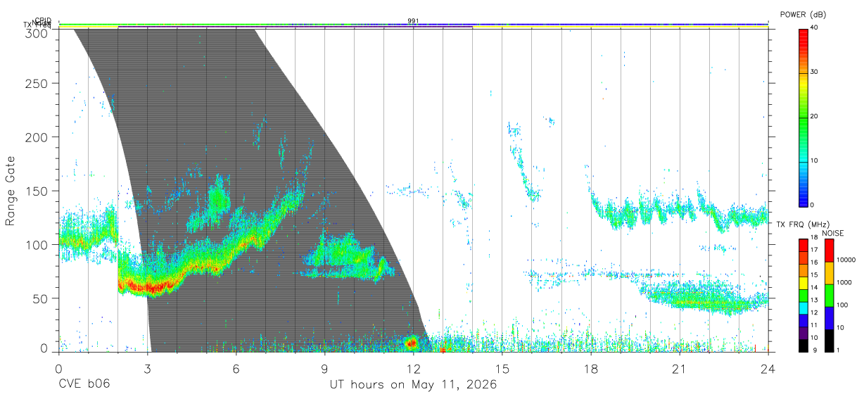Click the 20 dB tick on power scale
Image resolution: width=864 pixels, height=399 pixels.
click(x=814, y=116)
